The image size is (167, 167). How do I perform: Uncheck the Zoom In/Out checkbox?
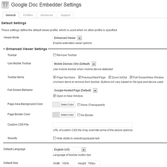[x=110, y=77]
